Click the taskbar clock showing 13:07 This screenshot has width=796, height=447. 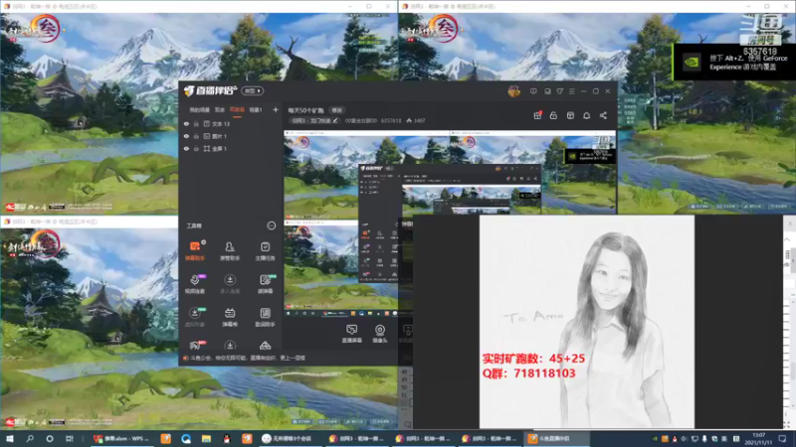coord(758,438)
